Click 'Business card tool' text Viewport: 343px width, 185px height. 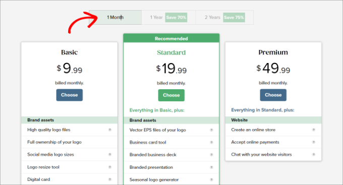tap(148, 142)
